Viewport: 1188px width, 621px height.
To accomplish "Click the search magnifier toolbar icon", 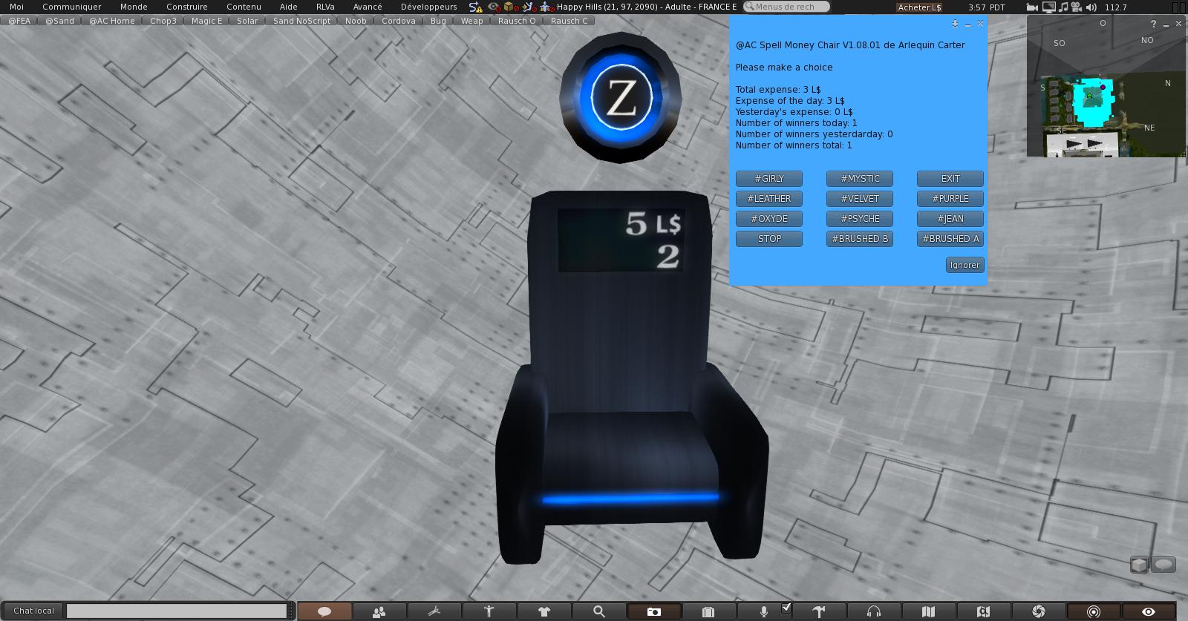I will (598, 611).
